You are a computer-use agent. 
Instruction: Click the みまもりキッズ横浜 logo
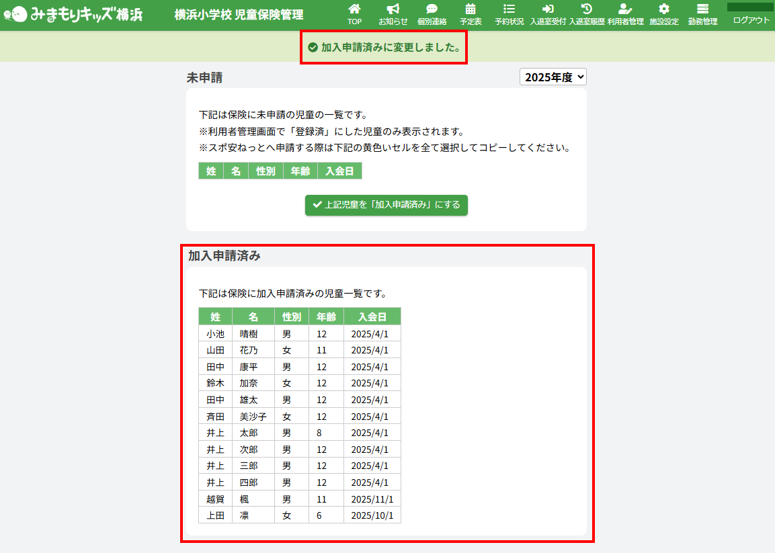(x=73, y=15)
